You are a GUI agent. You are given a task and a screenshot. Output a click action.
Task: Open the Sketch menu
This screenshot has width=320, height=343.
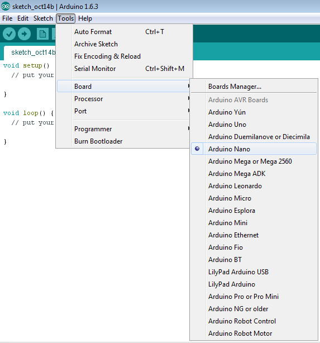pyautogui.click(x=43, y=18)
